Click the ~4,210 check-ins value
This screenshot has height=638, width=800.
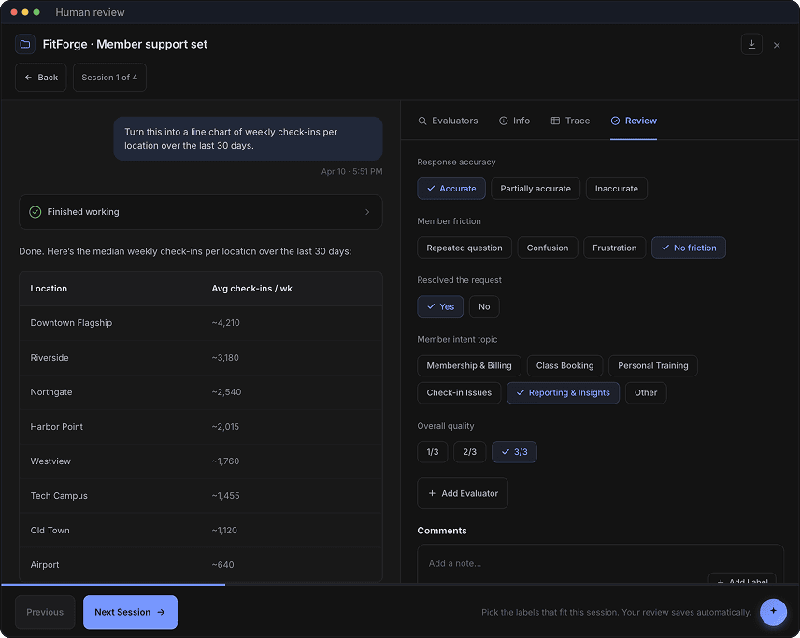[225, 323]
